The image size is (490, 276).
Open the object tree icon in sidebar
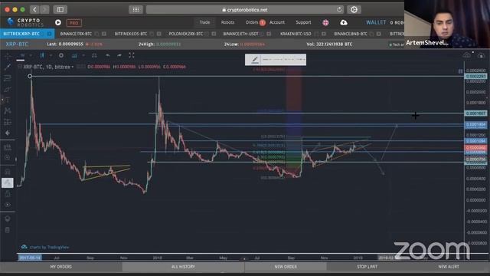[x=8, y=219]
